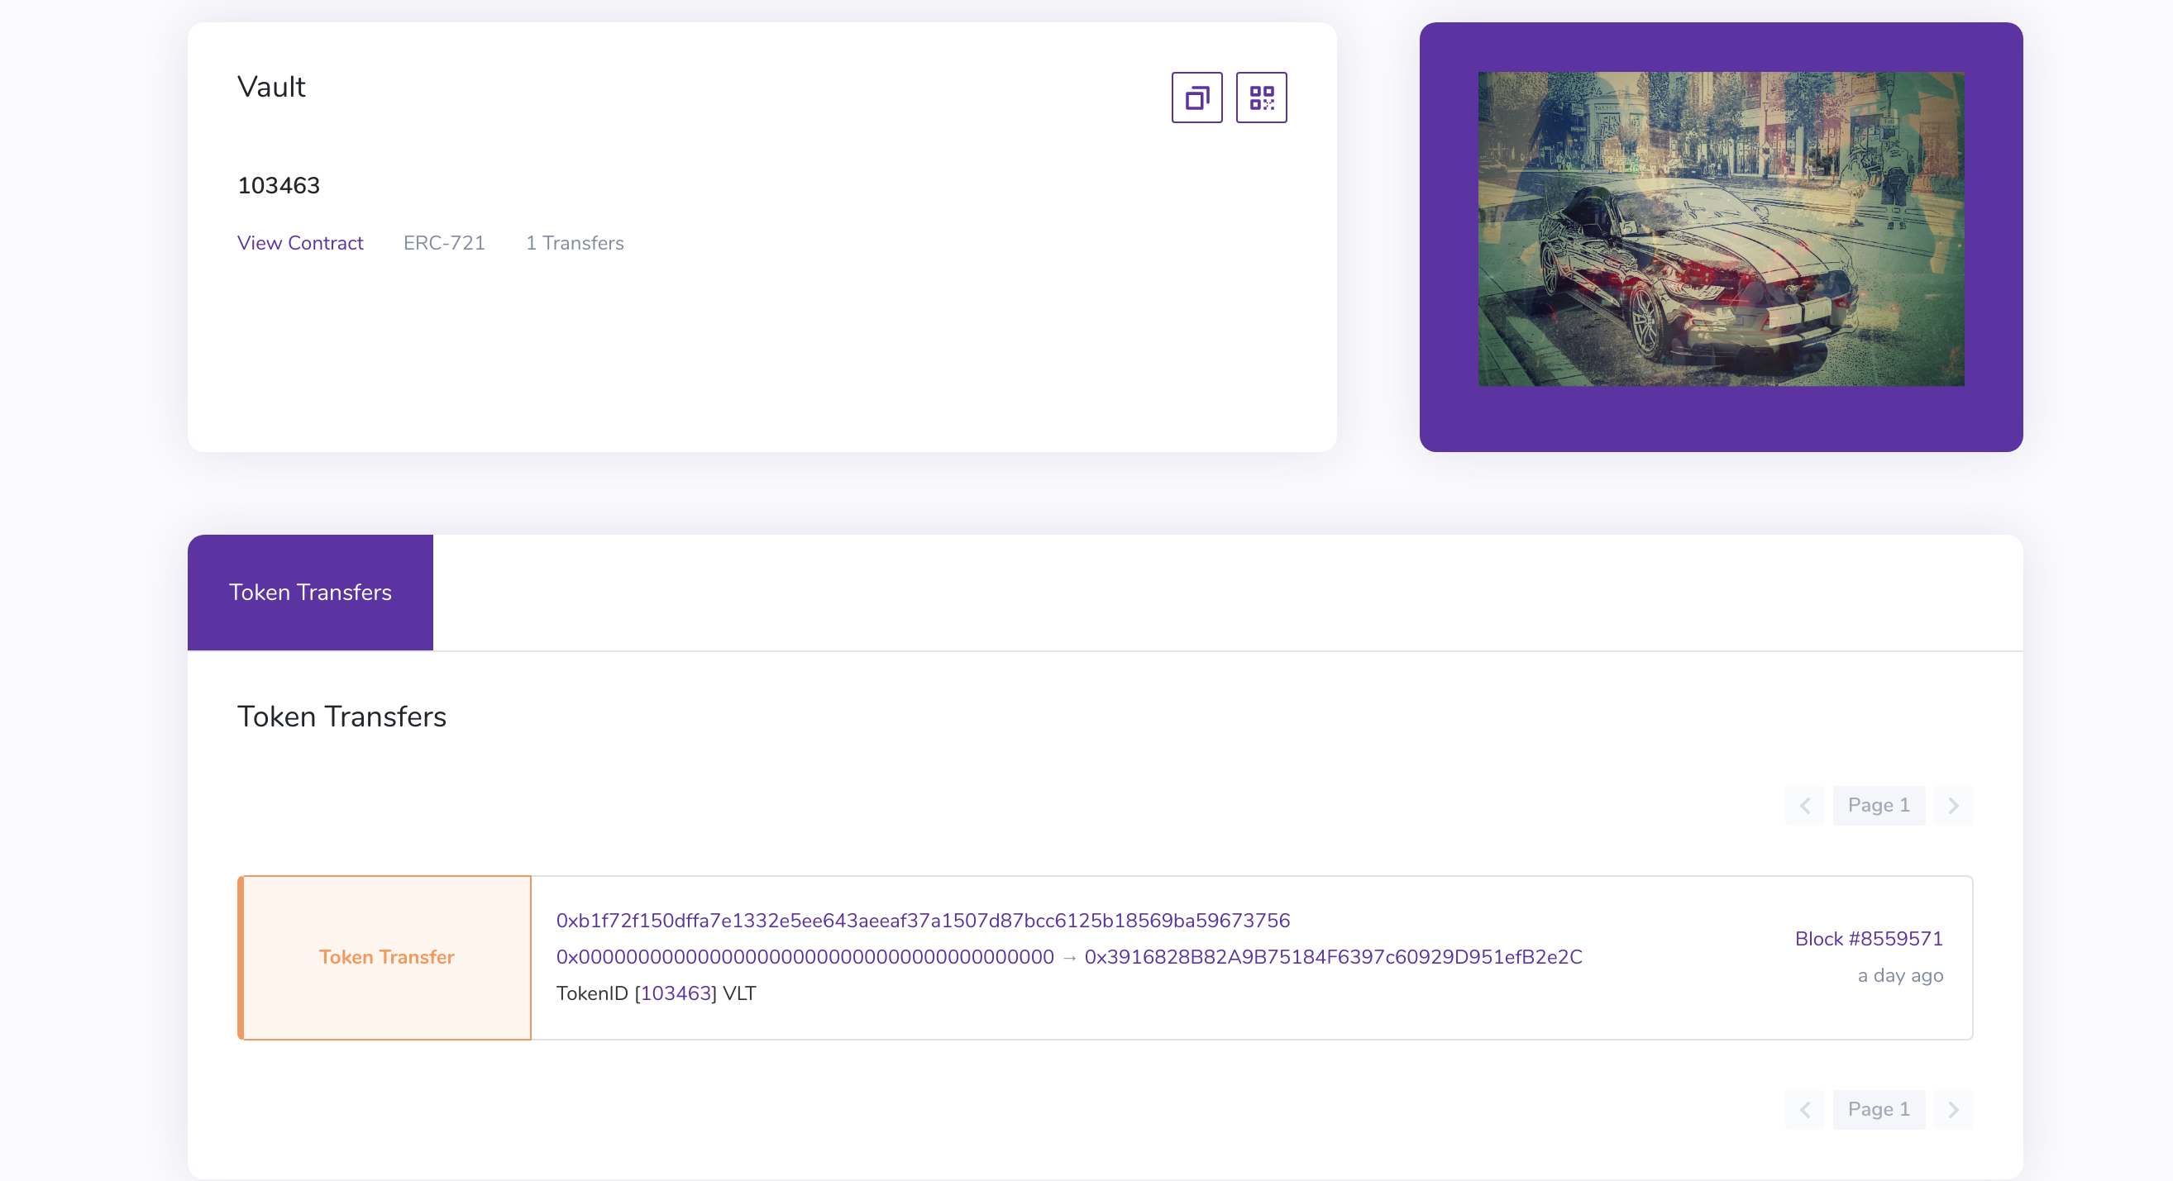Copy the token contract address
The width and height of the screenshot is (2173, 1181).
pyautogui.click(x=1196, y=98)
